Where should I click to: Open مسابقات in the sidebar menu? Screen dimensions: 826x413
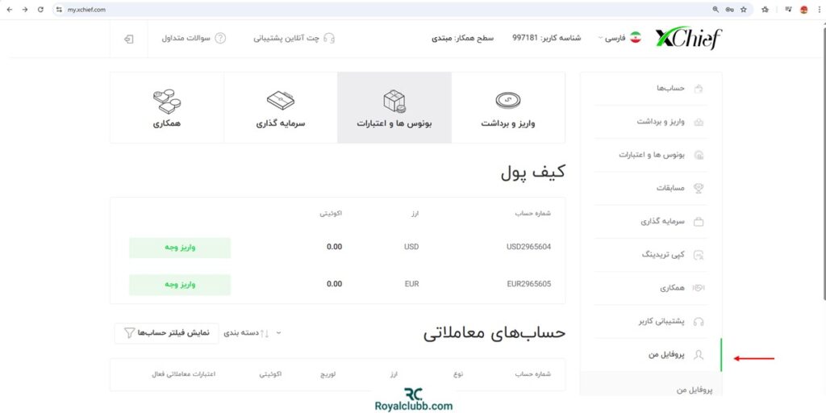651,188
